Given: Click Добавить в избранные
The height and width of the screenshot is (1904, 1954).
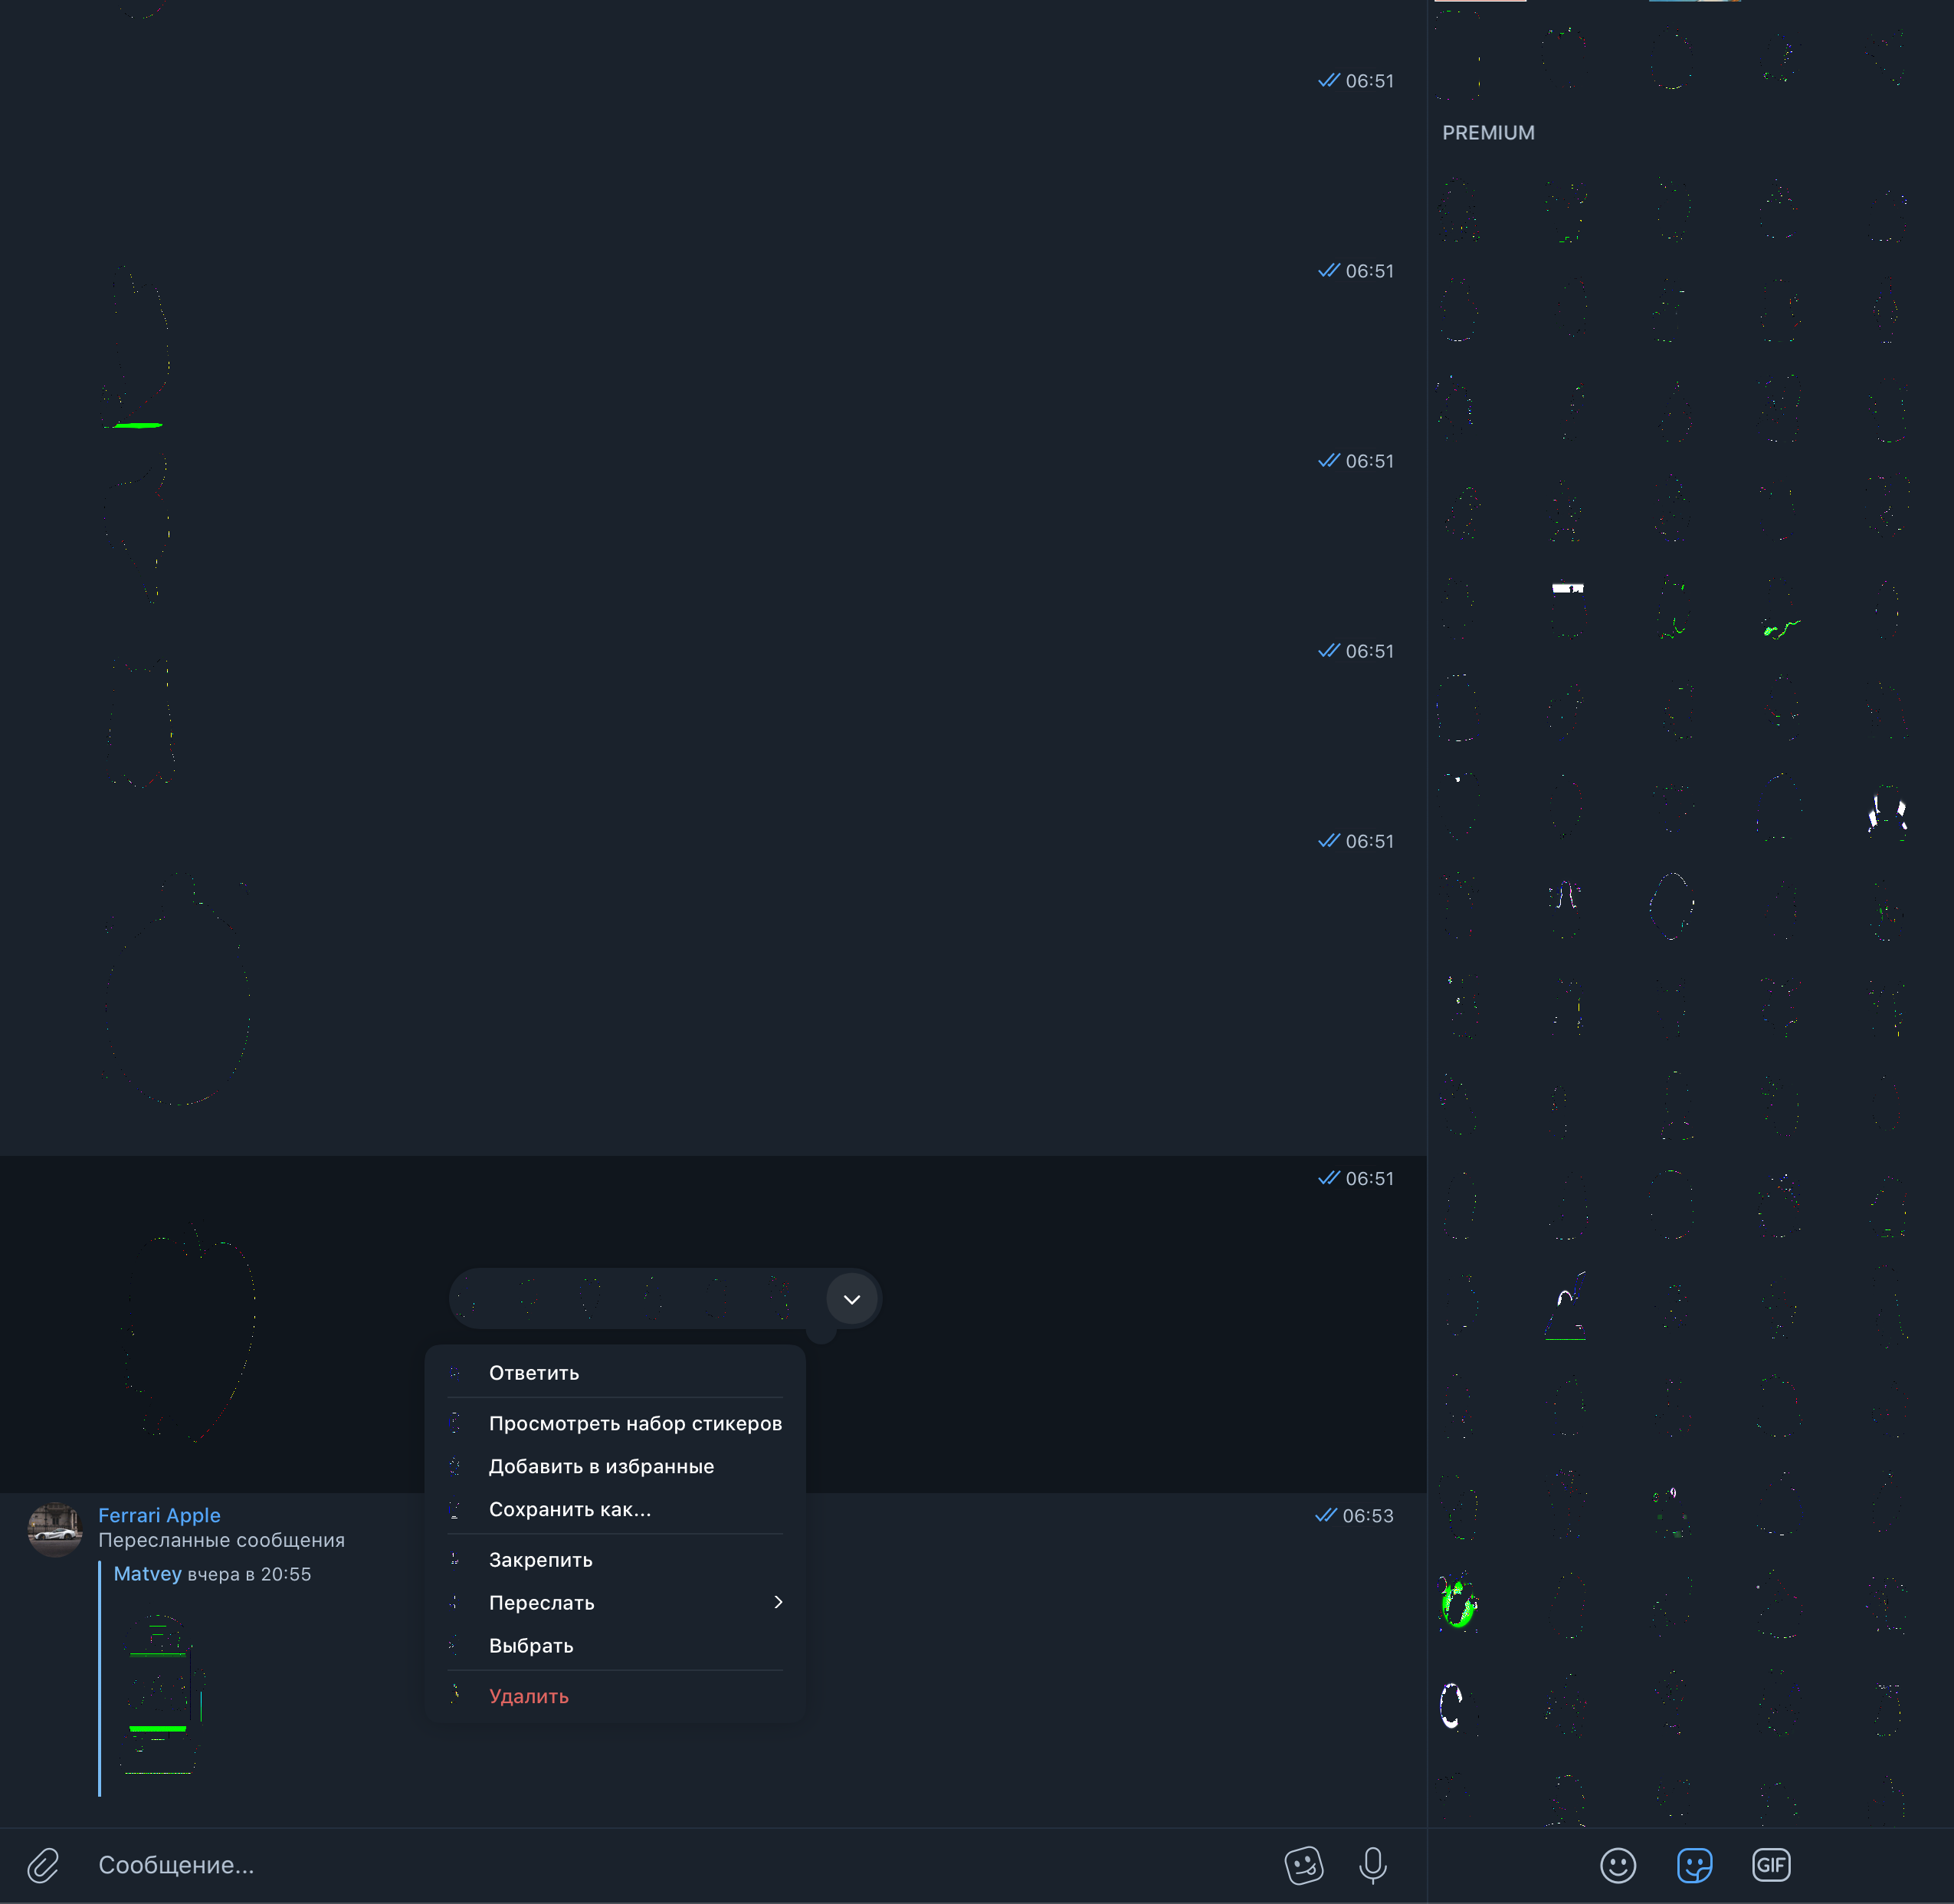Looking at the screenshot, I should pyautogui.click(x=601, y=1466).
